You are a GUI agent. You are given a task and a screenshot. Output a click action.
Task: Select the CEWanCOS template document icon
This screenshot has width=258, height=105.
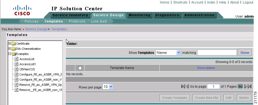(x=16, y=69)
